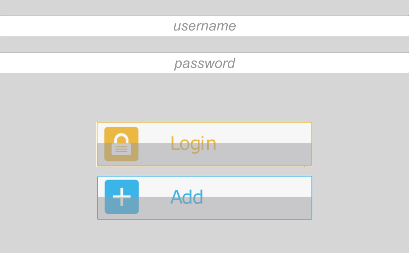This screenshot has width=409, height=253.
Task: Click the Login button
Action: coord(204,144)
